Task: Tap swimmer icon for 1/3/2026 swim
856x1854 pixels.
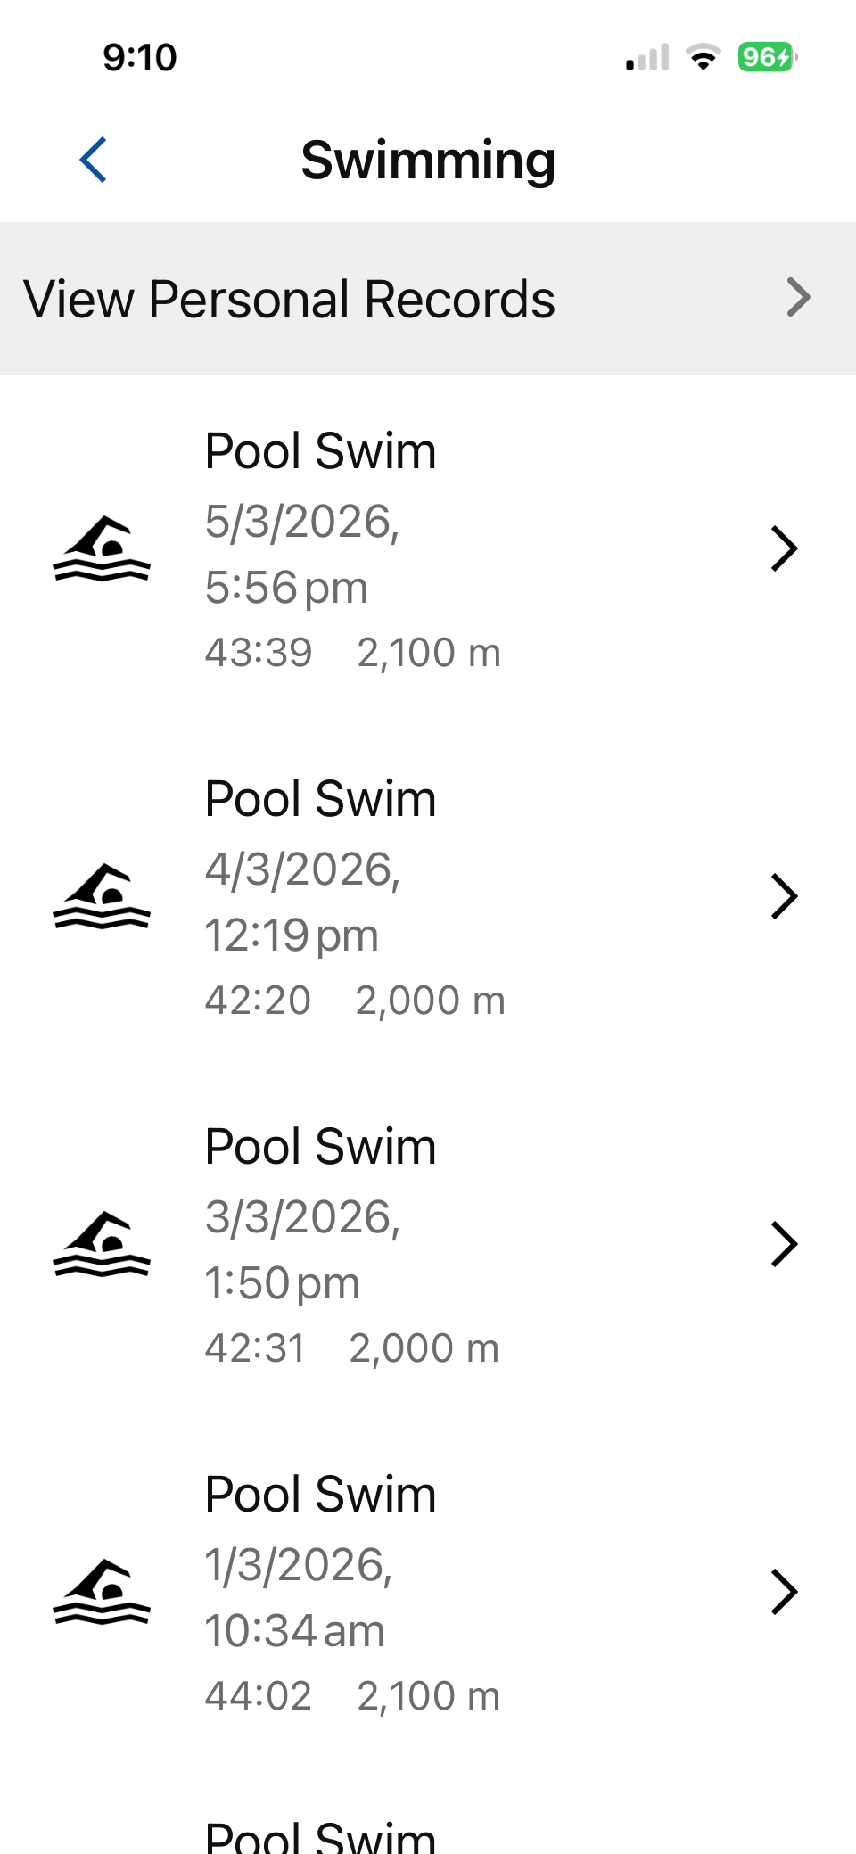Action: [x=102, y=1592]
